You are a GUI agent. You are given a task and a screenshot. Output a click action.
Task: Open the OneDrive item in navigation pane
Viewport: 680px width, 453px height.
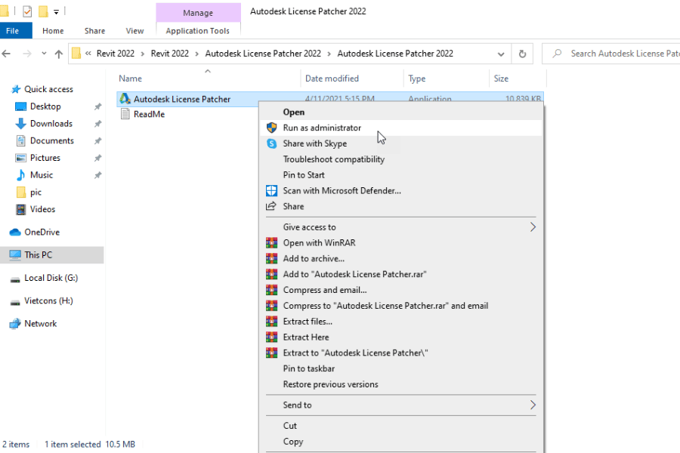[42, 232]
